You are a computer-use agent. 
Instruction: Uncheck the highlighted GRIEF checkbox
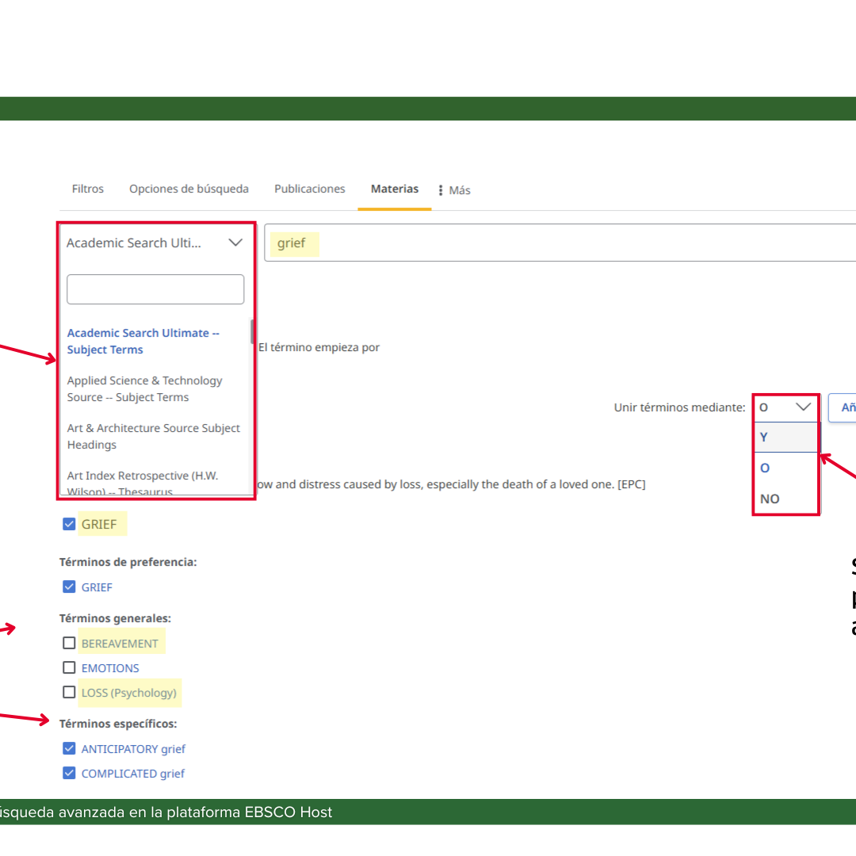(x=70, y=524)
